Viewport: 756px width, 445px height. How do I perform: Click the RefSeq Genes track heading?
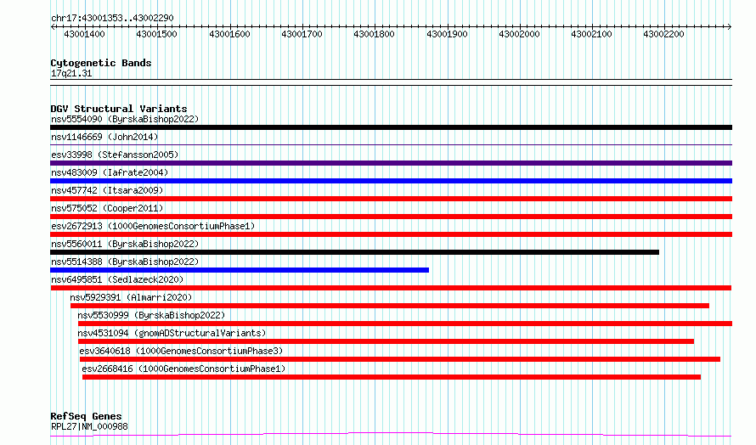(x=86, y=417)
